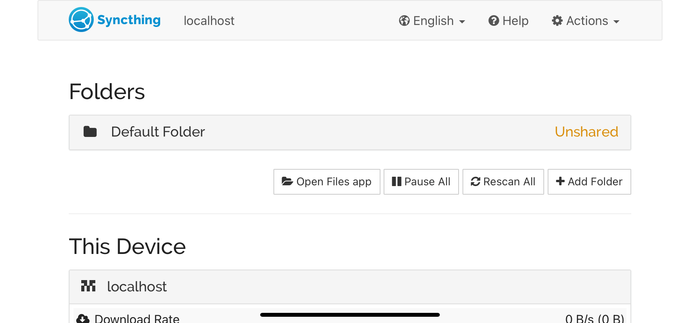Click the localhost name in navbar

click(x=209, y=21)
